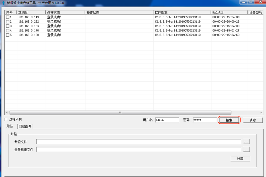
Task: Check the box for row 1
Action: pos(7,17)
